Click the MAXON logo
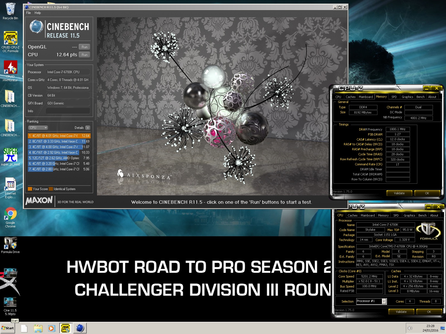446x334 pixels. [x=39, y=200]
